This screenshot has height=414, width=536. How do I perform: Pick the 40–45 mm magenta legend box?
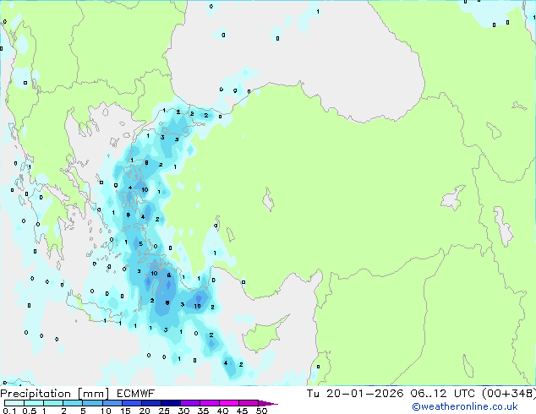[229, 403]
